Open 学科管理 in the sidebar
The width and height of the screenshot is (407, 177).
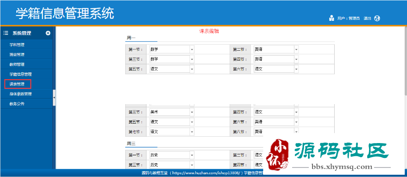[17, 45]
